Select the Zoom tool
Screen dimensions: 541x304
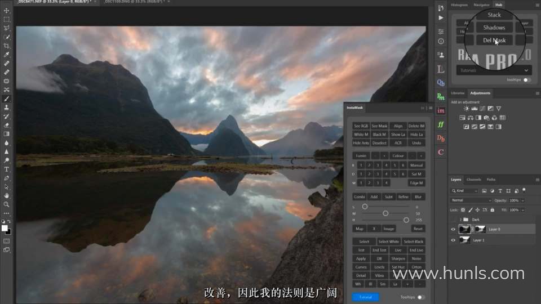pos(7,204)
